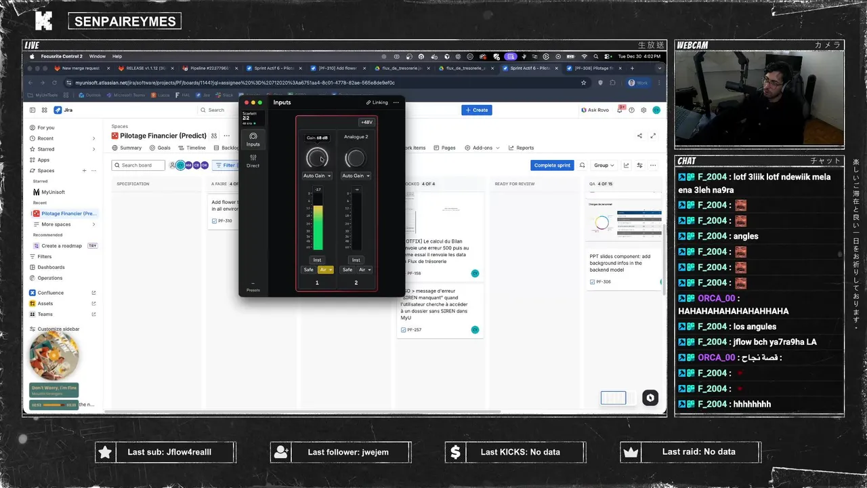Toggle Air mode on input 2

(x=364, y=270)
